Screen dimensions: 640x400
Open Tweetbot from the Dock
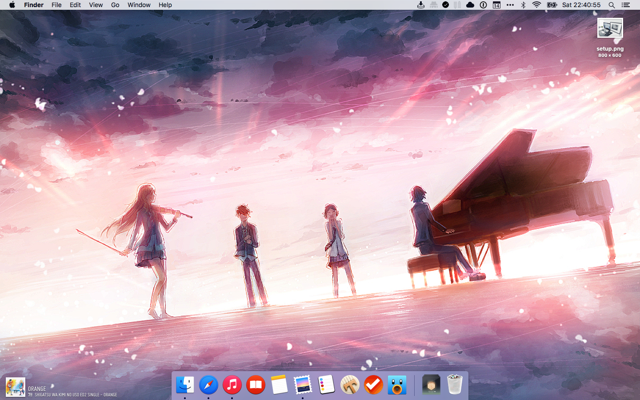[x=397, y=384]
